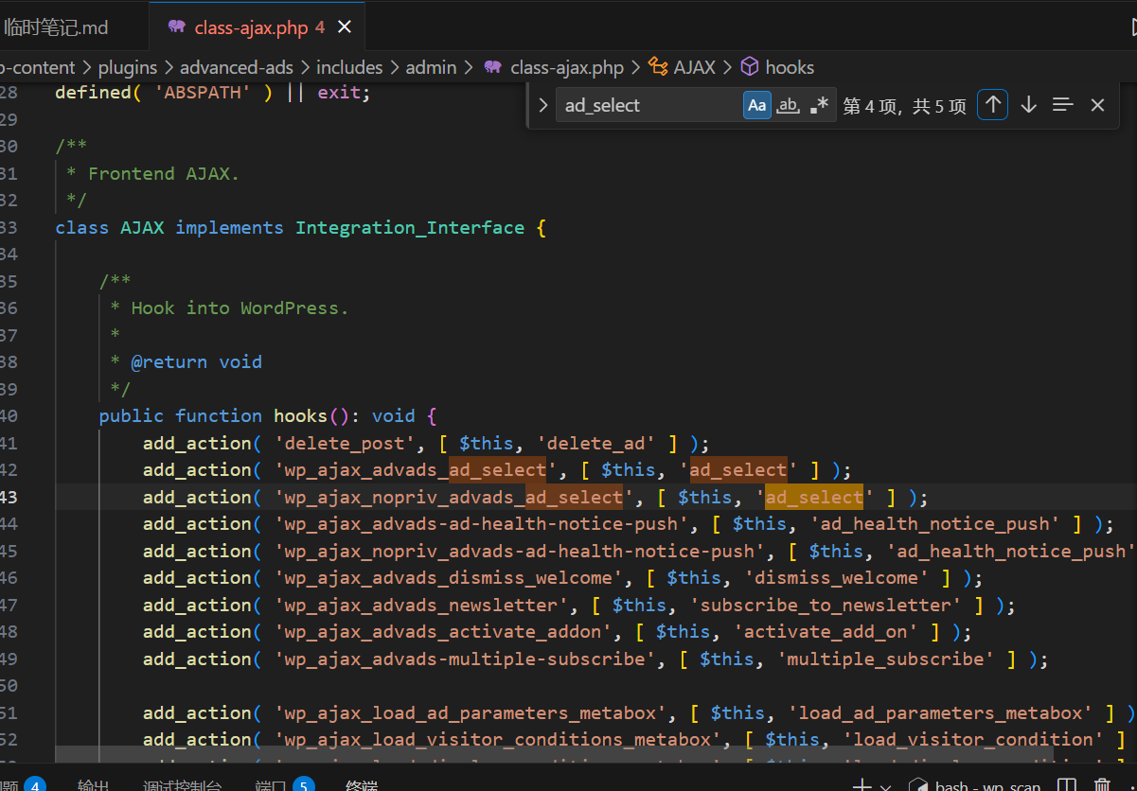The width and height of the screenshot is (1137, 791).
Task: Expand replace field via find widget chevron
Action: (542, 105)
